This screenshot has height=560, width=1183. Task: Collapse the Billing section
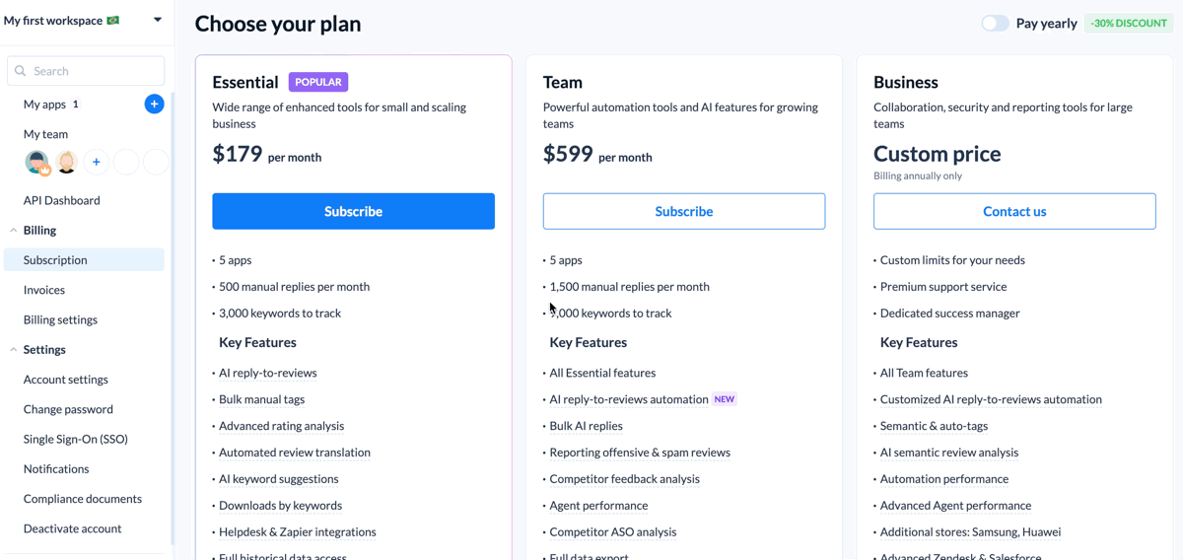(13, 230)
